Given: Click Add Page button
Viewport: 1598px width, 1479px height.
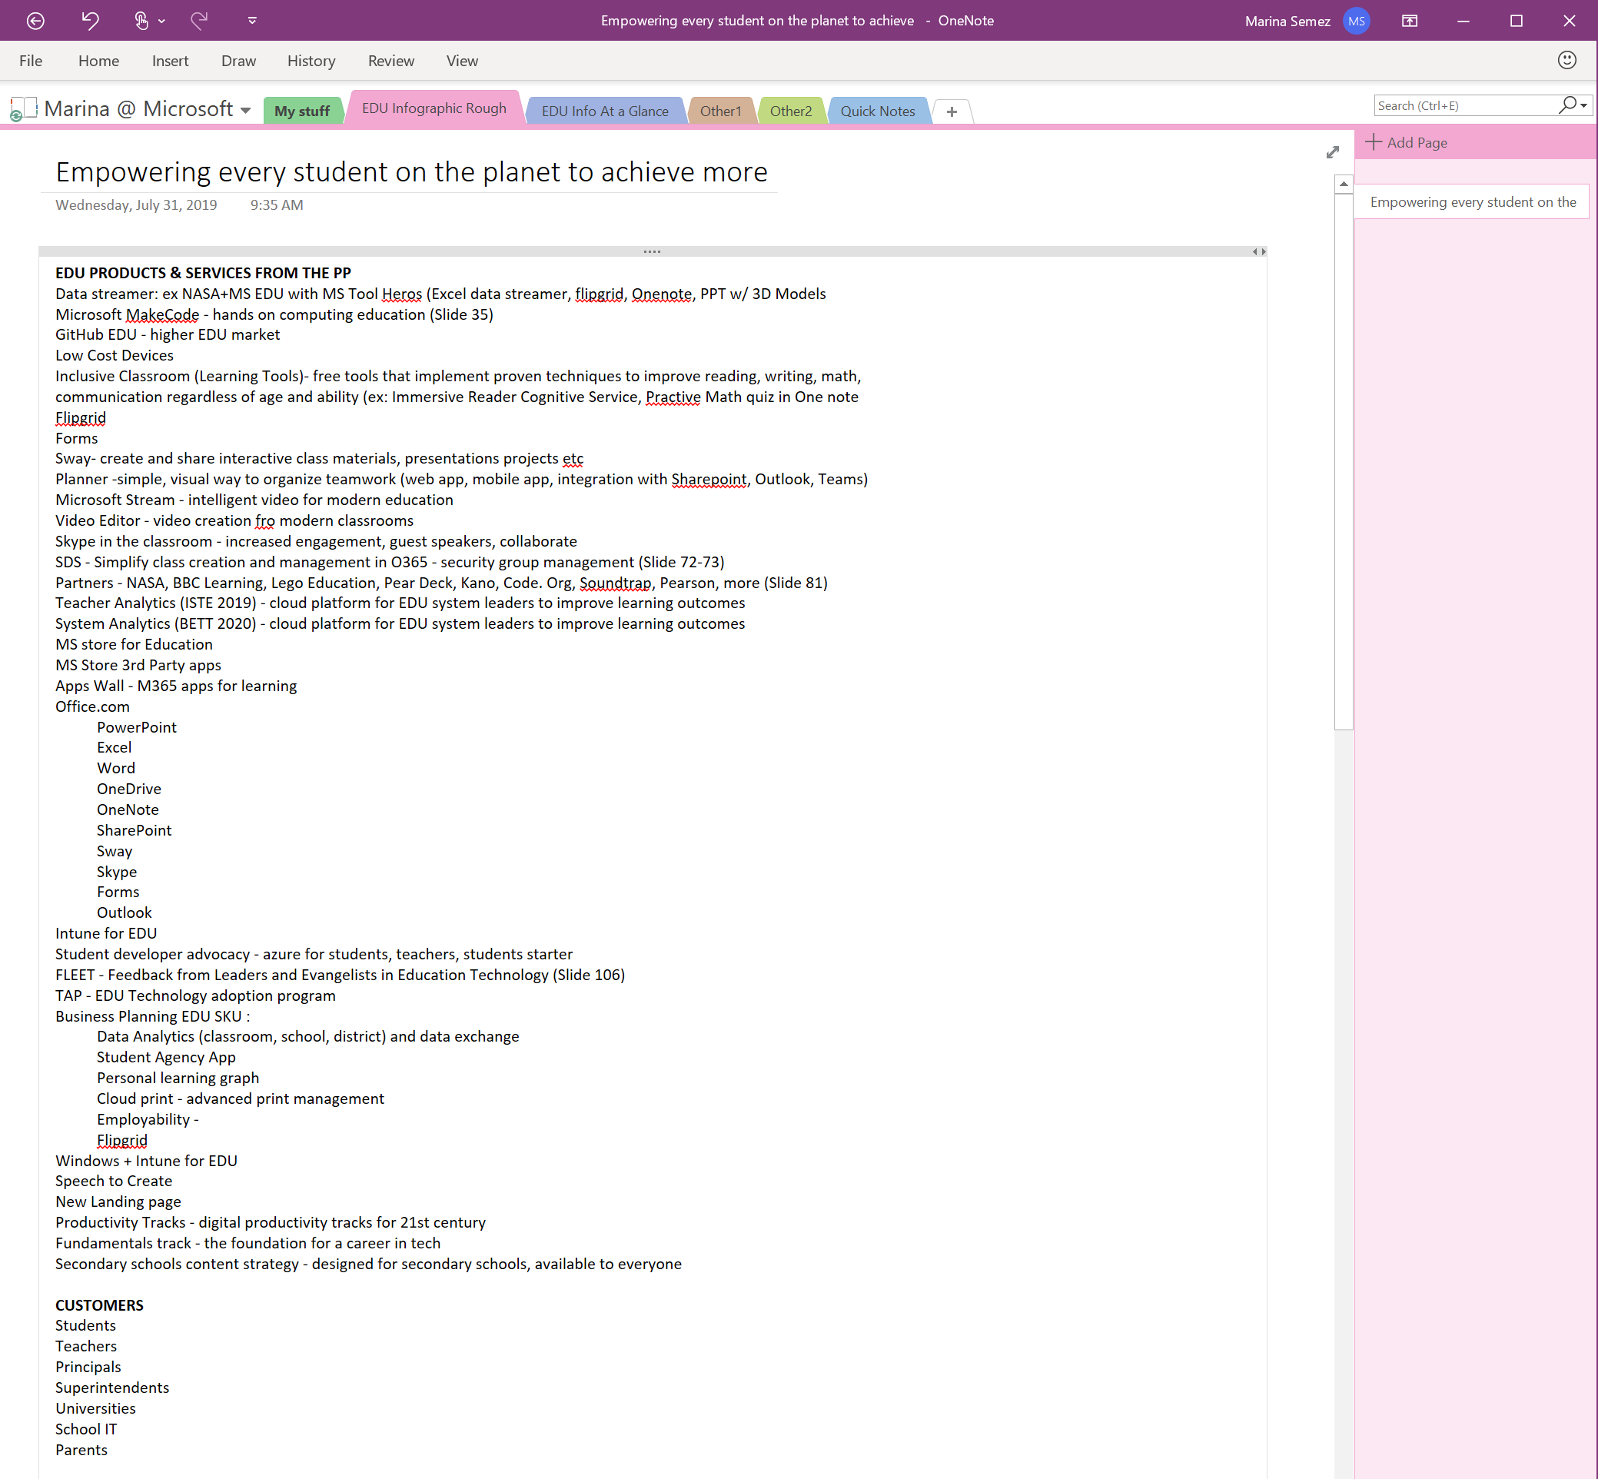Looking at the screenshot, I should 1407,142.
